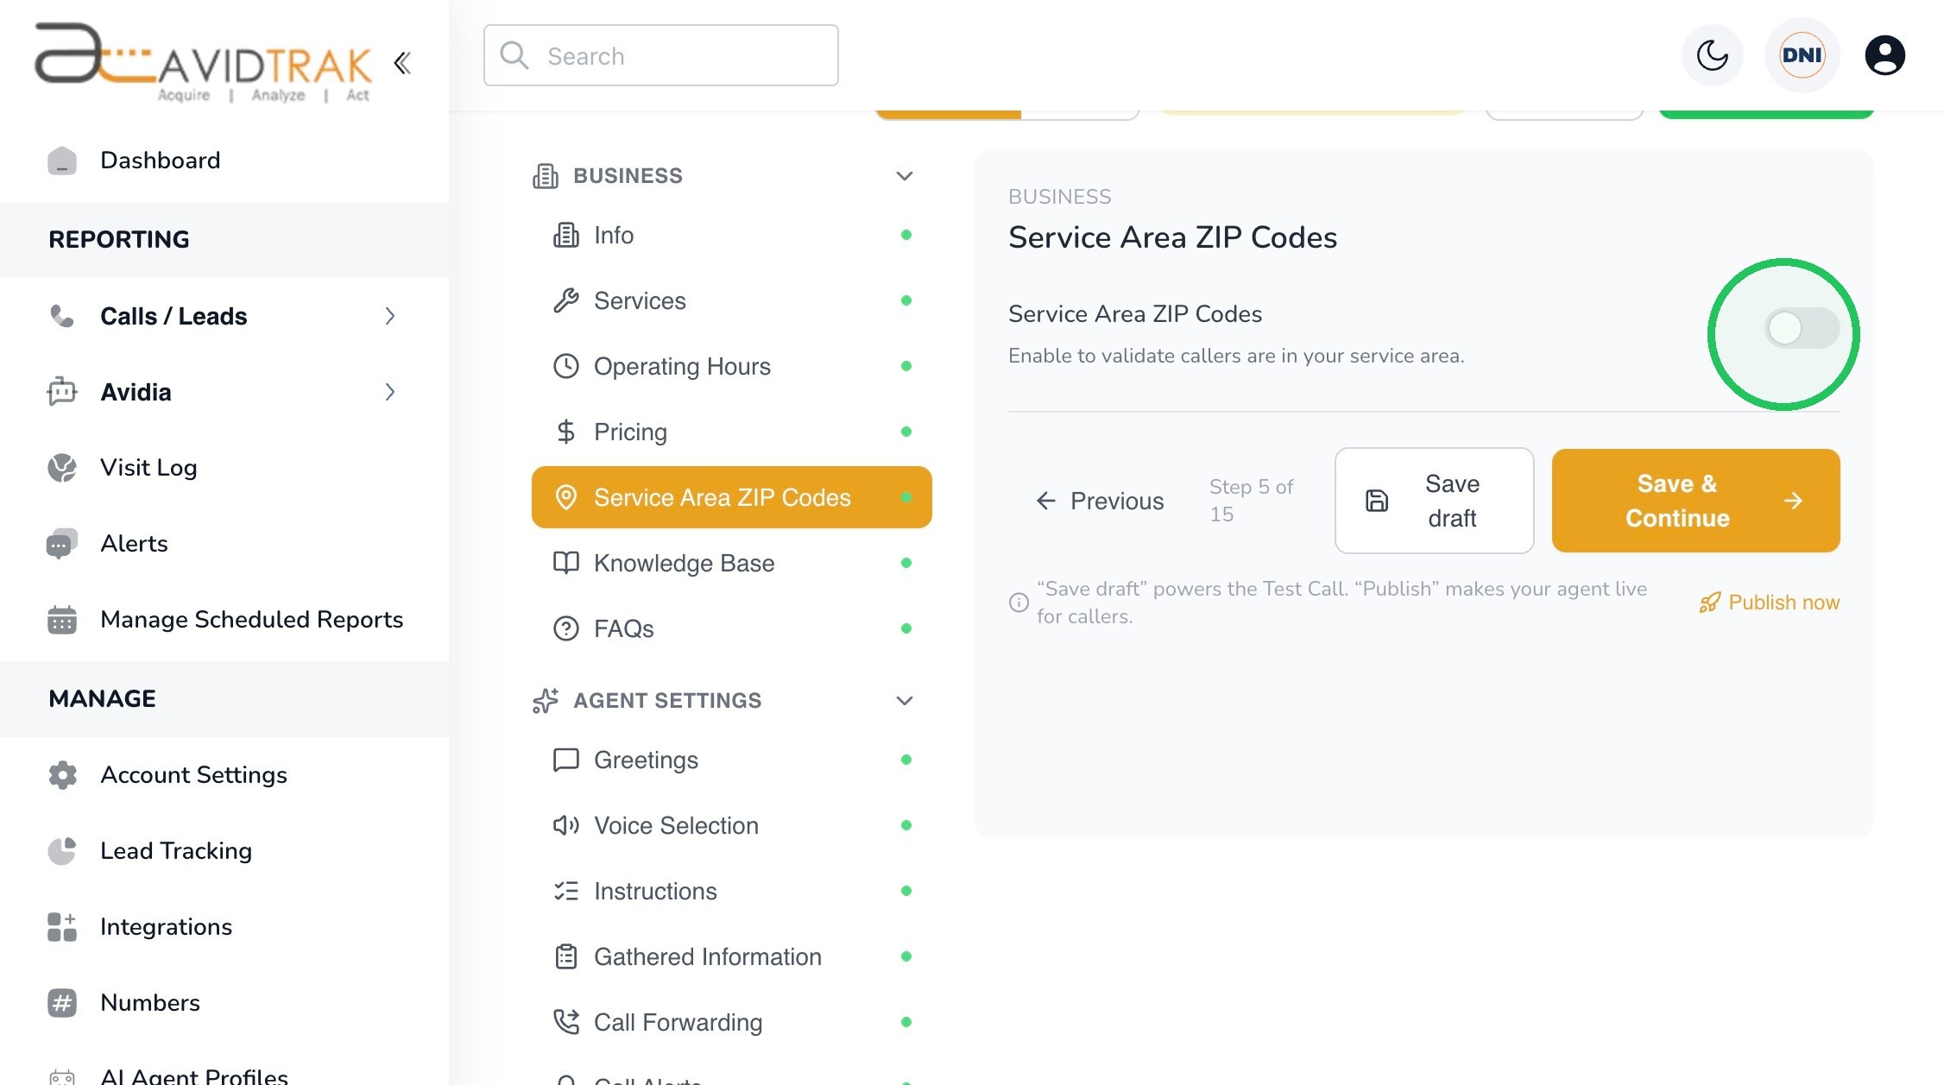The width and height of the screenshot is (1944, 1085).
Task: Select Knowledge Base step
Action: pos(732,563)
